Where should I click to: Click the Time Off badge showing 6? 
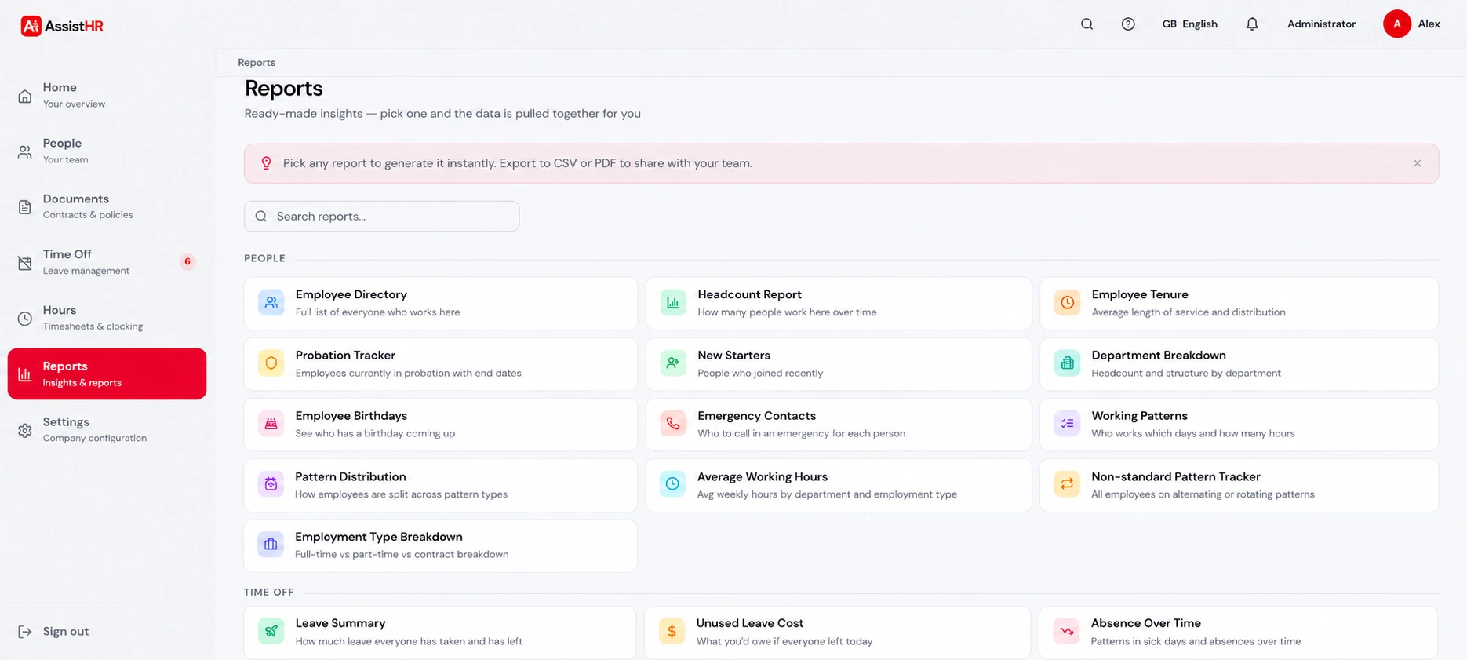(187, 262)
